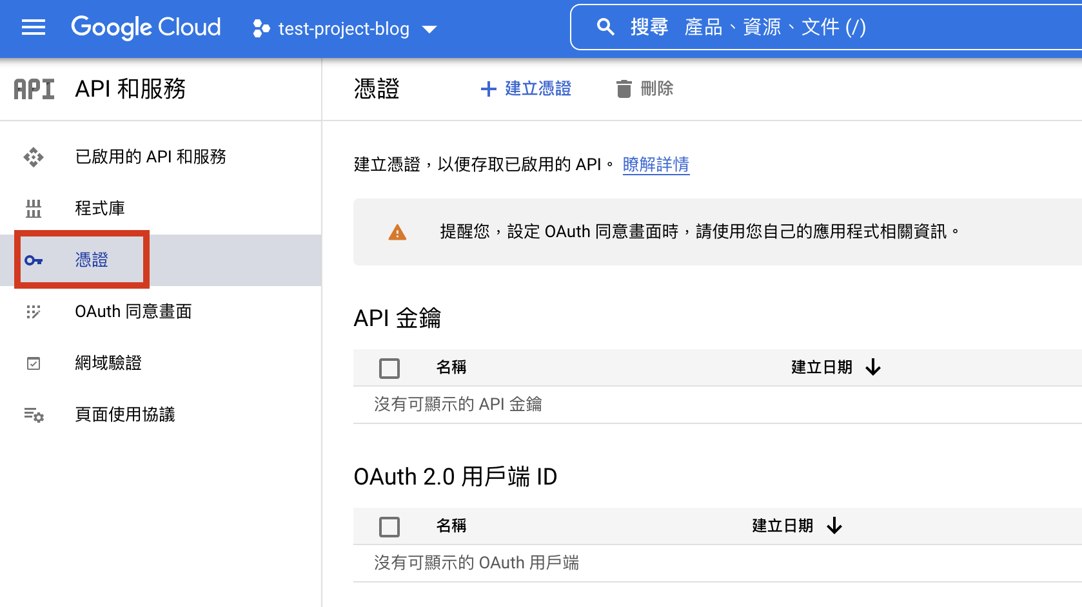Click the search magnifier icon
1082x607 pixels.
[605, 27]
